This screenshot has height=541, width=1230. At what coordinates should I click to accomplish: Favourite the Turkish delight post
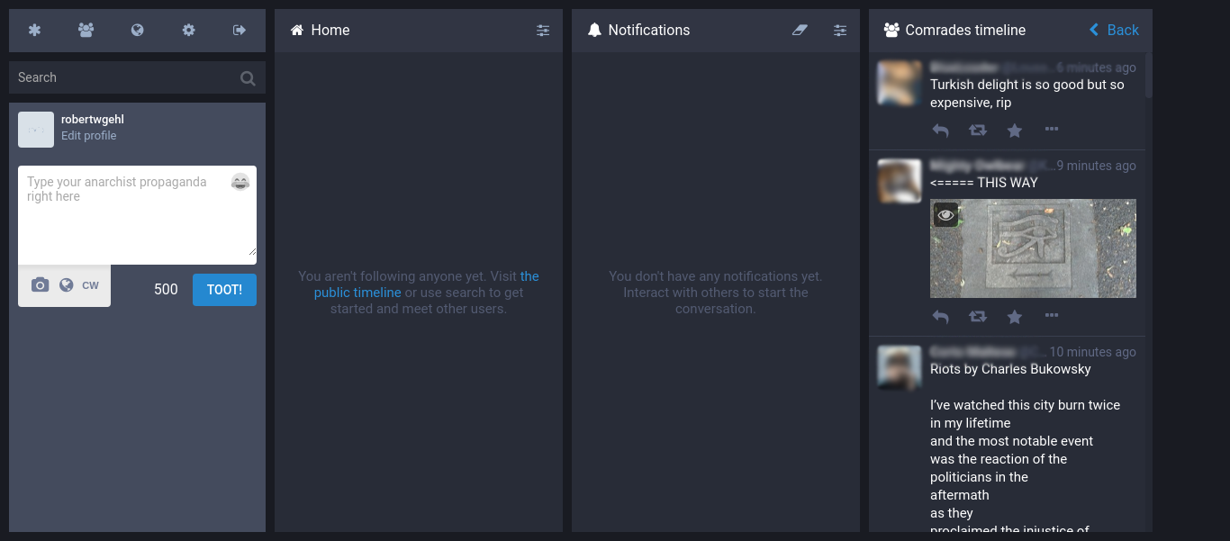coord(1015,131)
